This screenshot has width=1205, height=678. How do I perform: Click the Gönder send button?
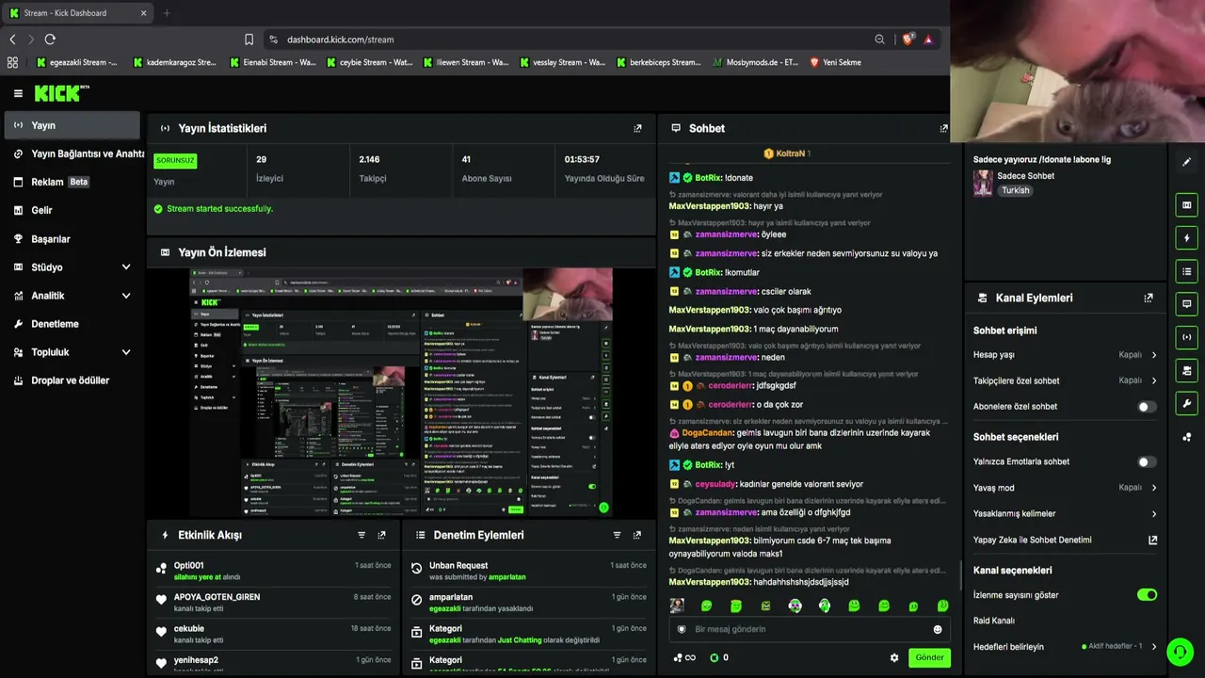pyautogui.click(x=929, y=657)
